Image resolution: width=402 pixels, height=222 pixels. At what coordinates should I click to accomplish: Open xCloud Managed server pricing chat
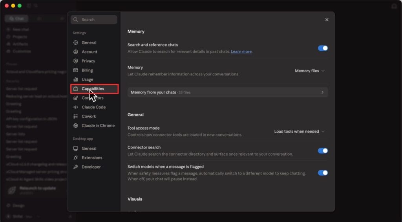[x=36, y=172]
